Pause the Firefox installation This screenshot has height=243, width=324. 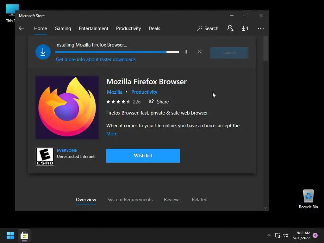[186, 52]
